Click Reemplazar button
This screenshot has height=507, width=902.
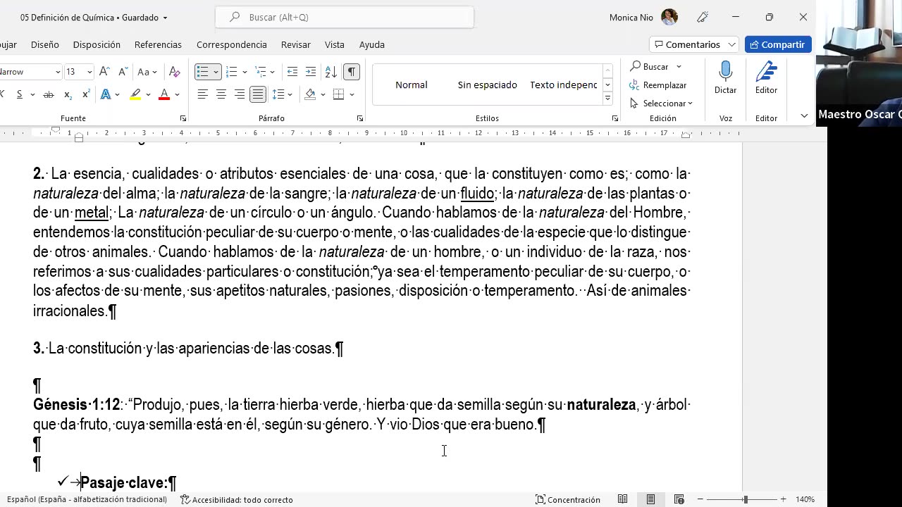click(x=657, y=85)
